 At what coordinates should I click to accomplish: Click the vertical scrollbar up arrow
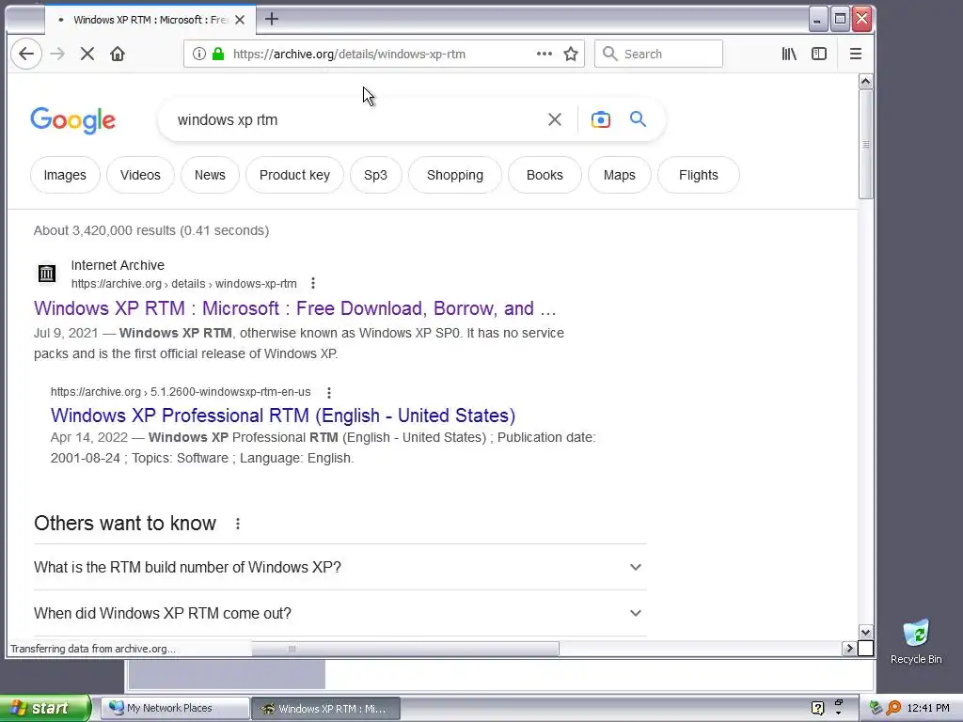pos(865,82)
